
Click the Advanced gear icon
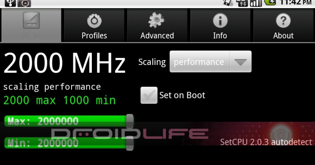pyautogui.click(x=157, y=20)
